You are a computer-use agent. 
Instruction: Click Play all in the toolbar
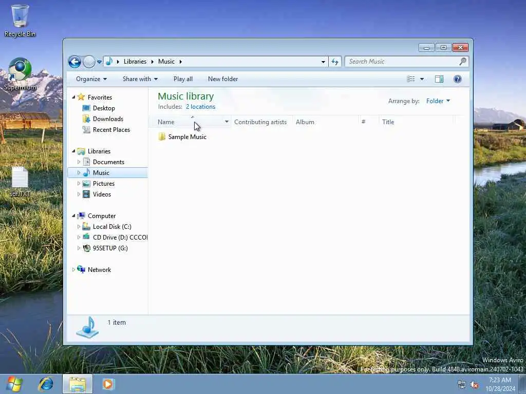click(183, 79)
